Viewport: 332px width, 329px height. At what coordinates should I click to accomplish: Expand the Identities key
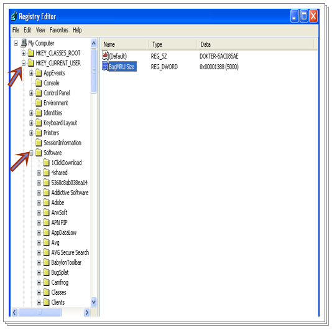tap(31, 113)
